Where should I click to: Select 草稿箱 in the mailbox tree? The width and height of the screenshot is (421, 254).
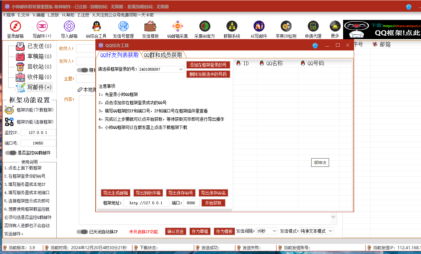[34, 57]
